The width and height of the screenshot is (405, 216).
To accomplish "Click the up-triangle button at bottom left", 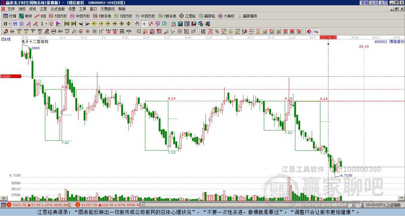I will 4,198.
